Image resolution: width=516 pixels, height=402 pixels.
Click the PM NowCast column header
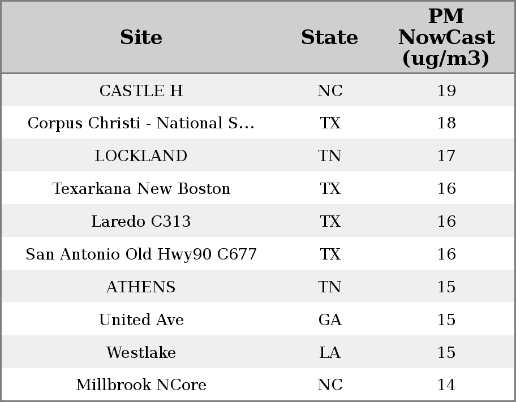click(446, 37)
